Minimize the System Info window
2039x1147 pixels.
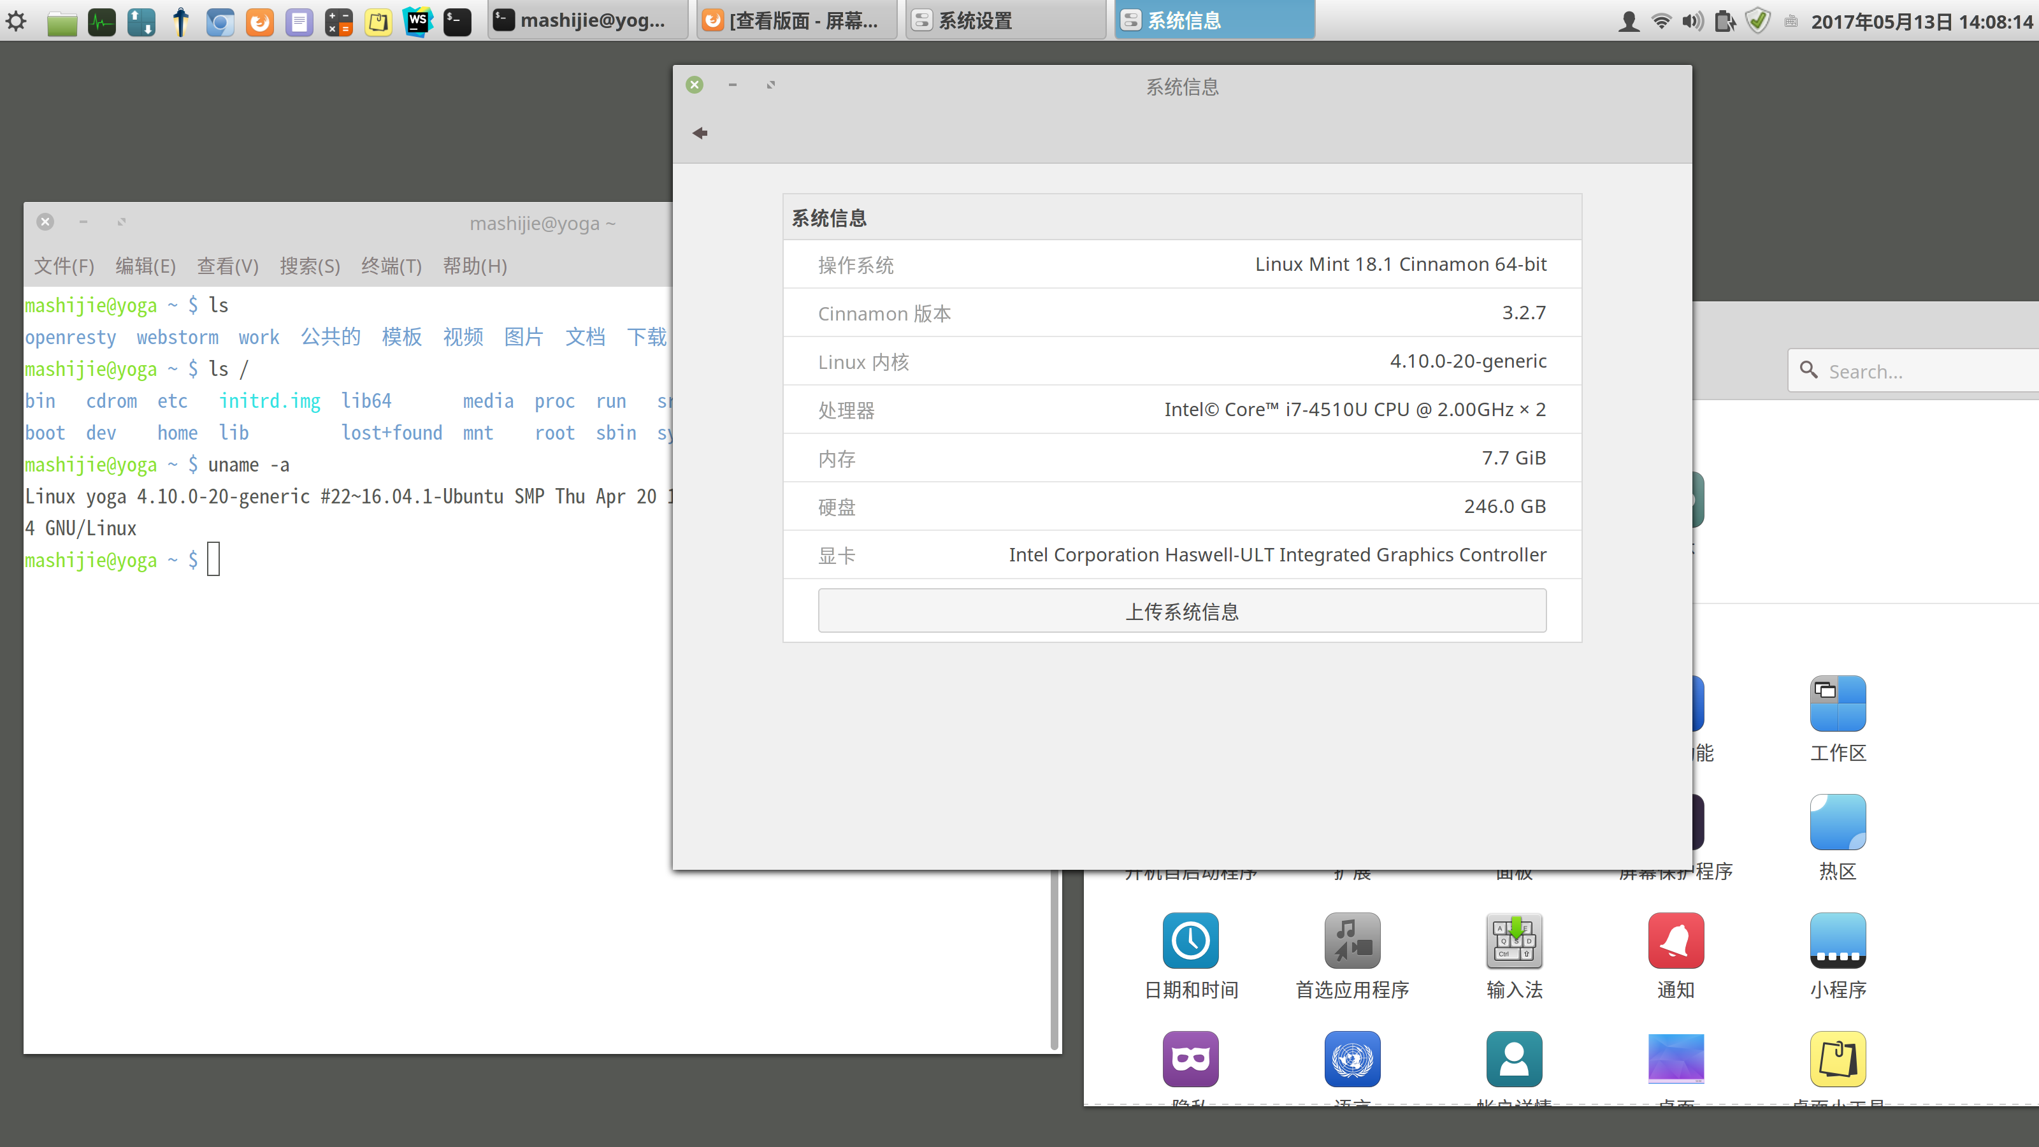click(732, 85)
